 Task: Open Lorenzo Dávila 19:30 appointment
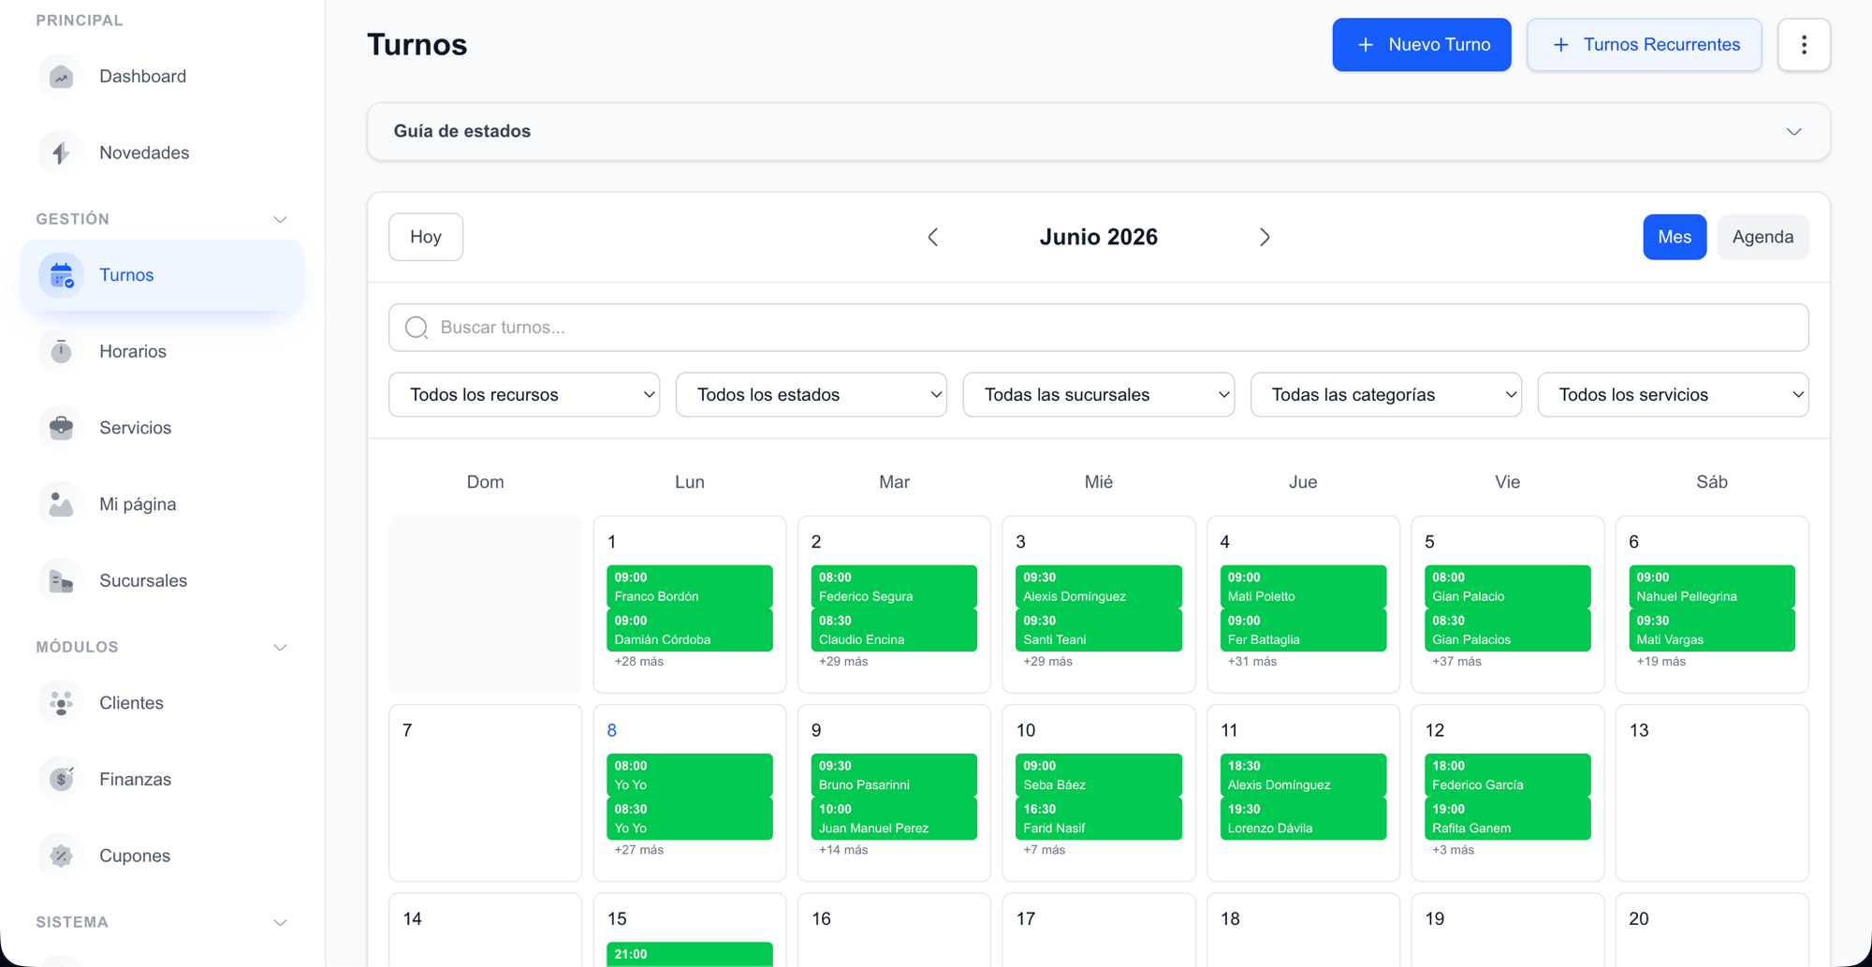click(x=1303, y=818)
